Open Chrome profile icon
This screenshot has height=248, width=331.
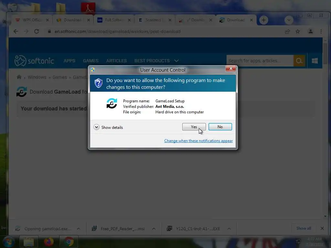(311, 31)
